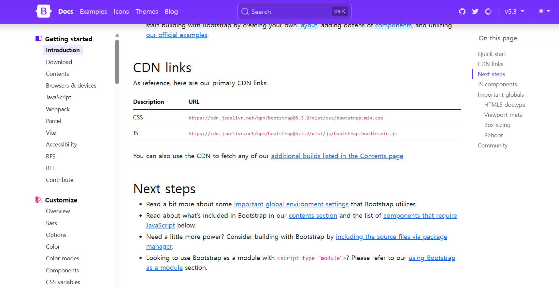Click the CDN links heading

(162, 68)
